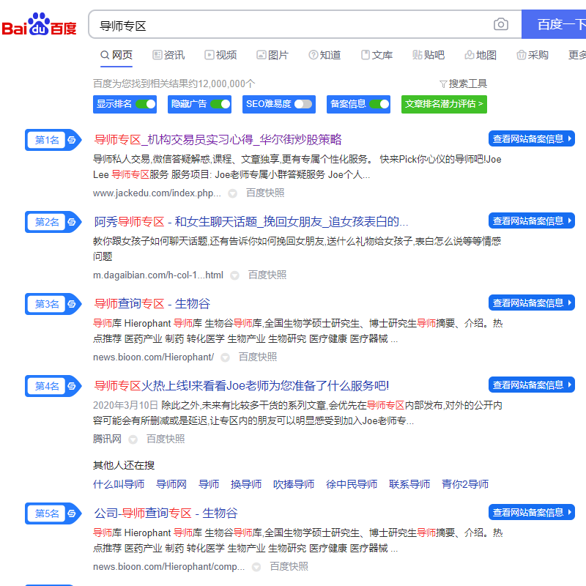
Task: Click news.bioon.com/Hierophant/ URL
Action: point(154,357)
